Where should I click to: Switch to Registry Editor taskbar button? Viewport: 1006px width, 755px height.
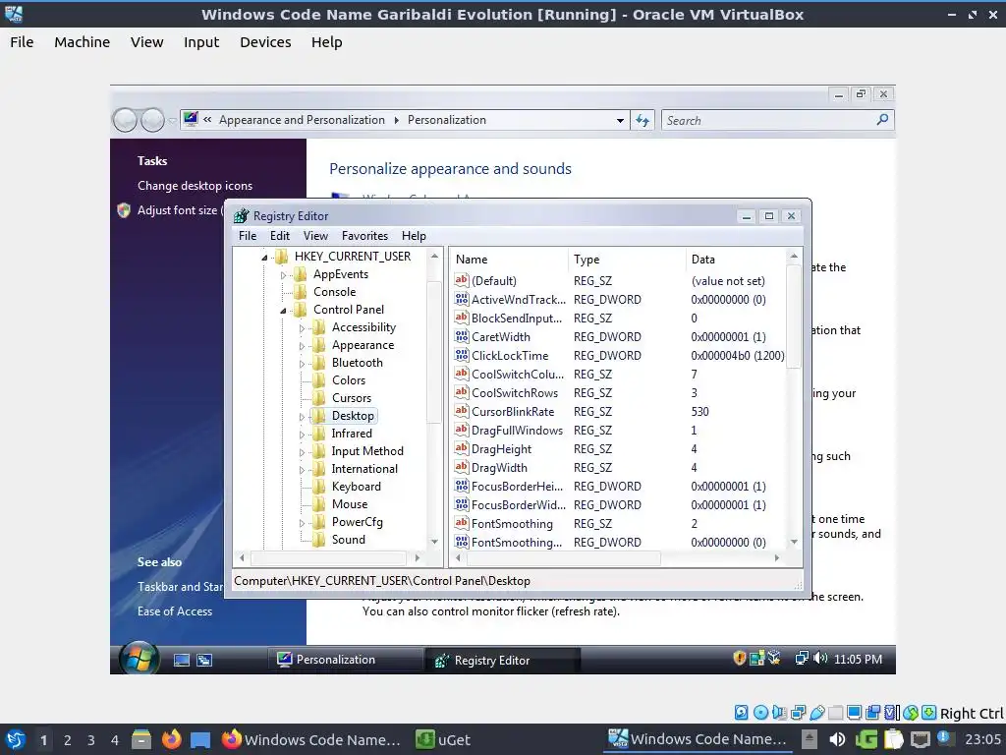pyautogui.click(x=502, y=660)
